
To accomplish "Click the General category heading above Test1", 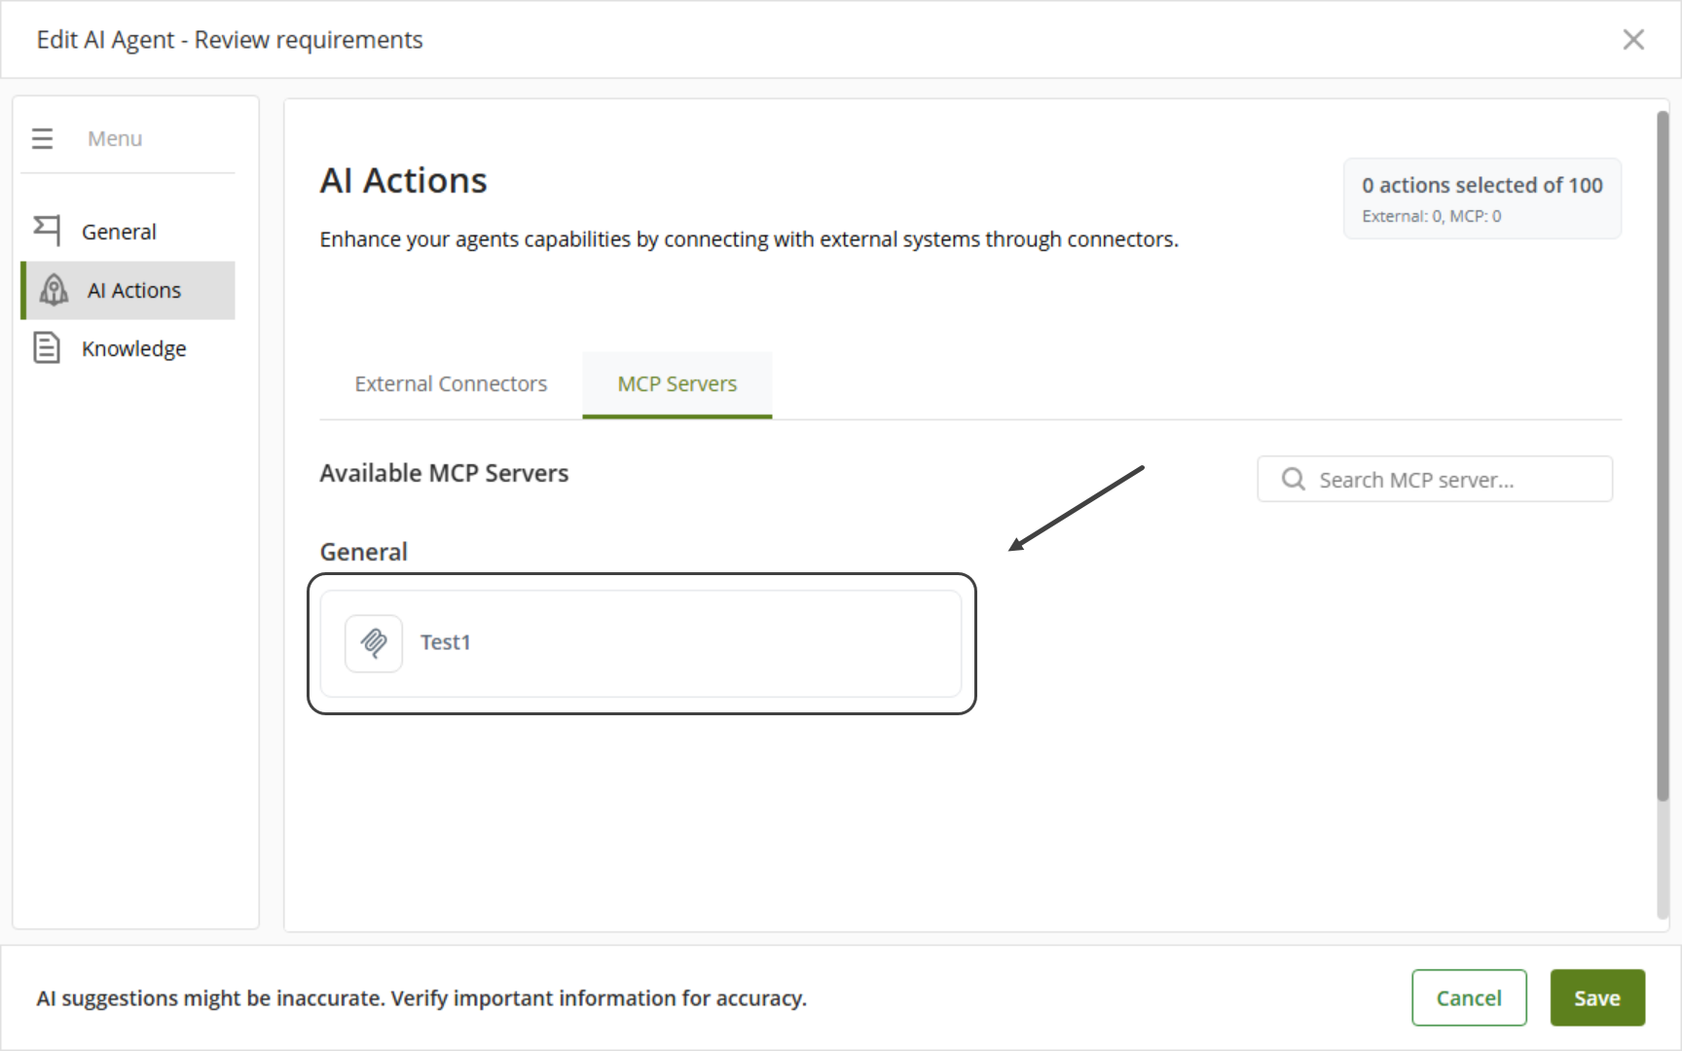I will coord(364,552).
